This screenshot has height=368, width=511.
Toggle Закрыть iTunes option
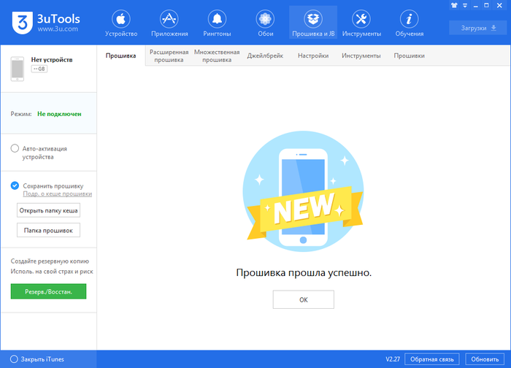click(14, 359)
